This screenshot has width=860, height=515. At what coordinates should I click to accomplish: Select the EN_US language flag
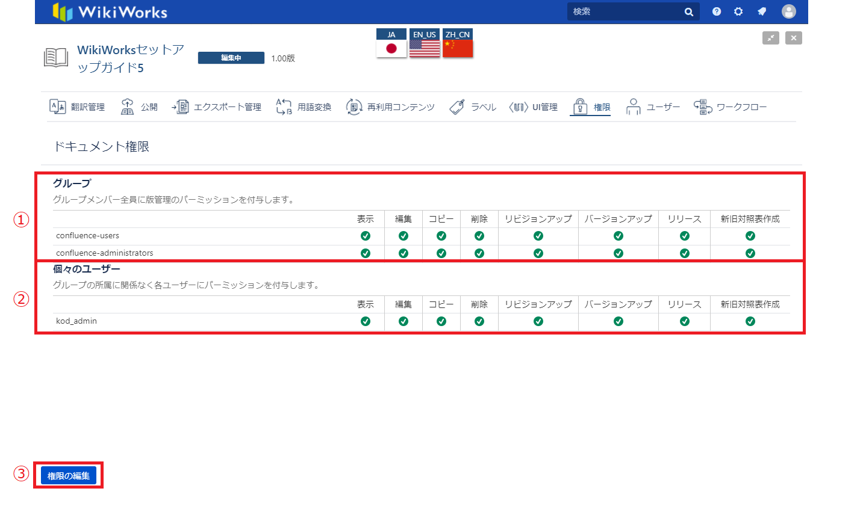pos(425,44)
